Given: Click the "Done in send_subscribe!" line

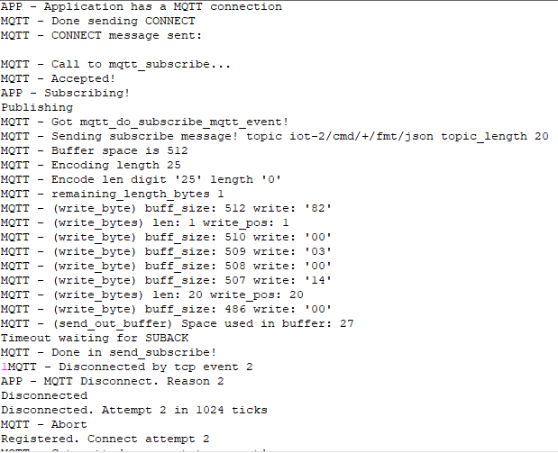Looking at the screenshot, I should (x=108, y=352).
